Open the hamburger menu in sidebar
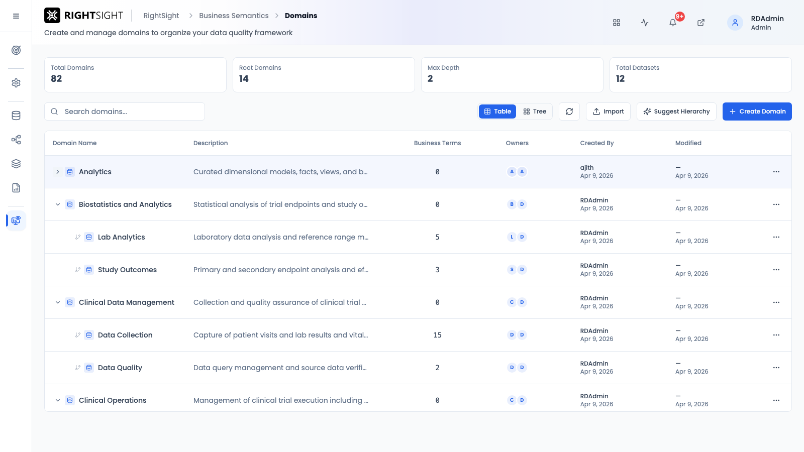804x452 pixels. [16, 16]
